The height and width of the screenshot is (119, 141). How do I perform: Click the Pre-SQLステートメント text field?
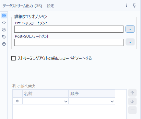tap(69, 29)
